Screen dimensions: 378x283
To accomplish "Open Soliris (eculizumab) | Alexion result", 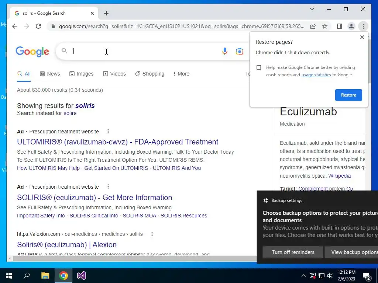I will click(67, 245).
